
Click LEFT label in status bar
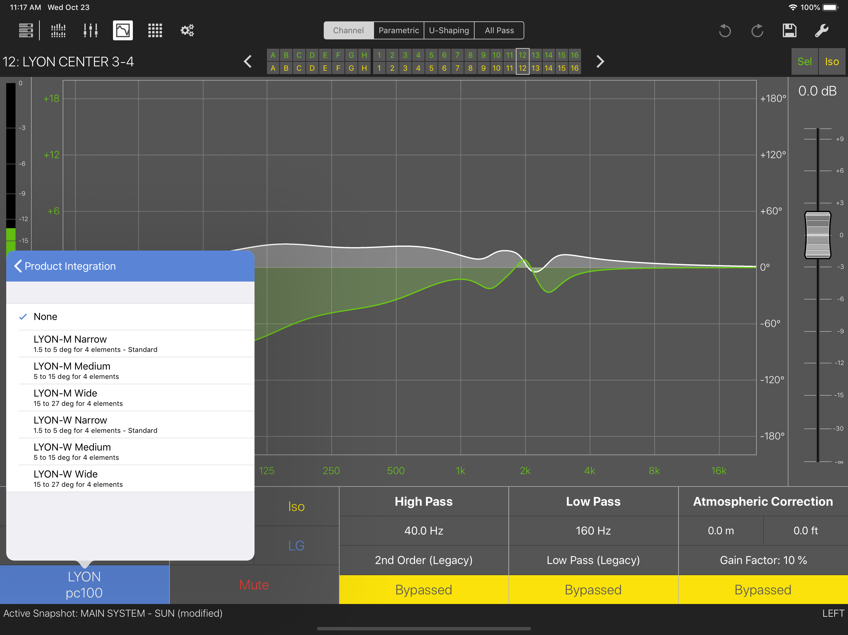[x=833, y=613]
